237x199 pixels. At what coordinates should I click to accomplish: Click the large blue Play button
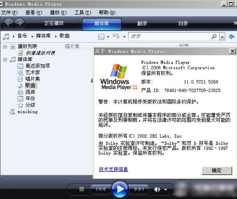pyautogui.click(x=120, y=189)
